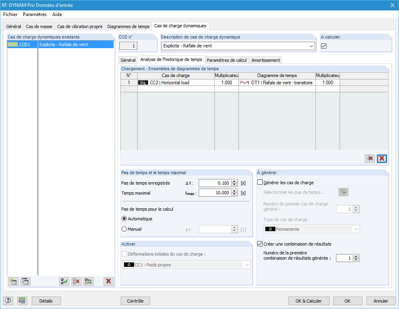Close the RF-DYNAM Pro dialog window
The height and width of the screenshot is (309, 399).
(x=393, y=5)
